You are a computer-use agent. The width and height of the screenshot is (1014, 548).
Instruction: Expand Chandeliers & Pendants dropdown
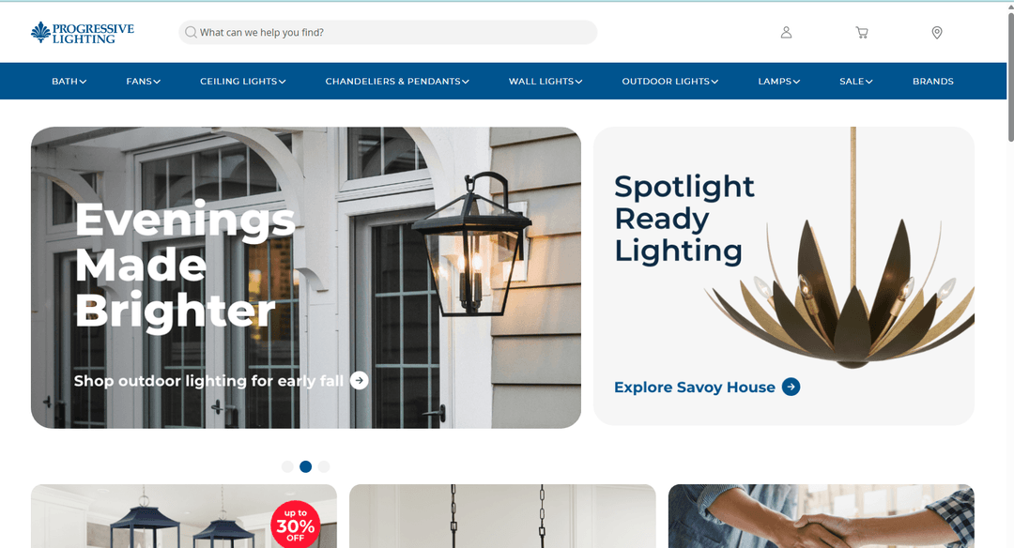point(397,82)
